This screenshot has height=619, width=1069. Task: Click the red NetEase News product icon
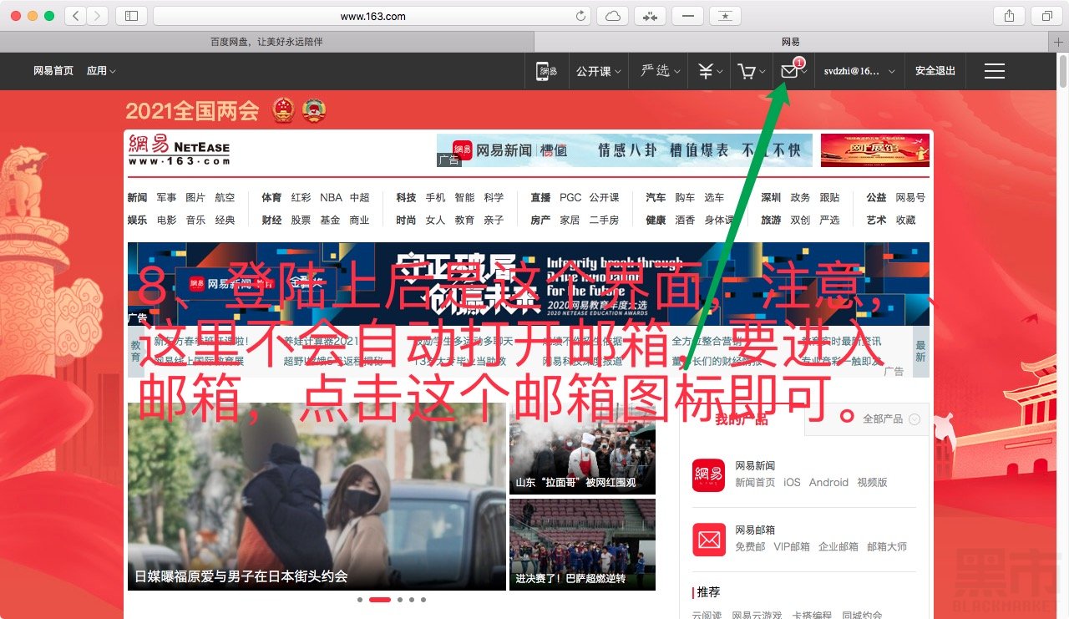point(709,474)
